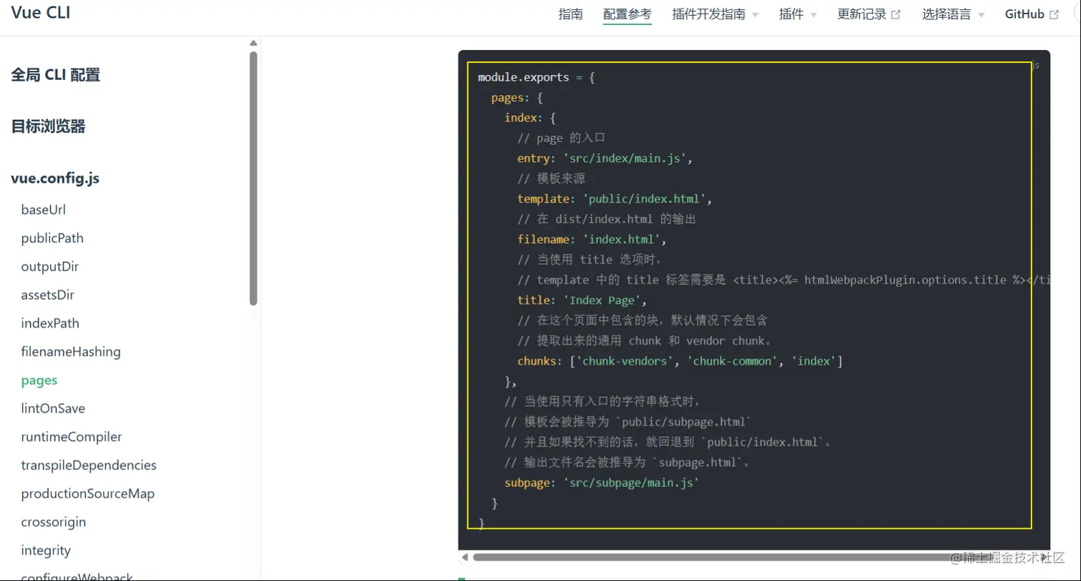
Task: Select baseUrl in the sidebar
Action: tap(44, 210)
